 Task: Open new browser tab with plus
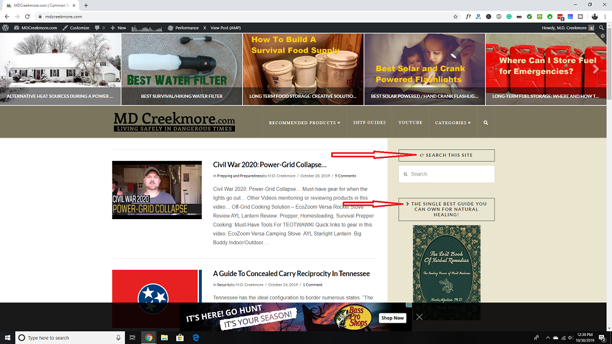coord(86,6)
